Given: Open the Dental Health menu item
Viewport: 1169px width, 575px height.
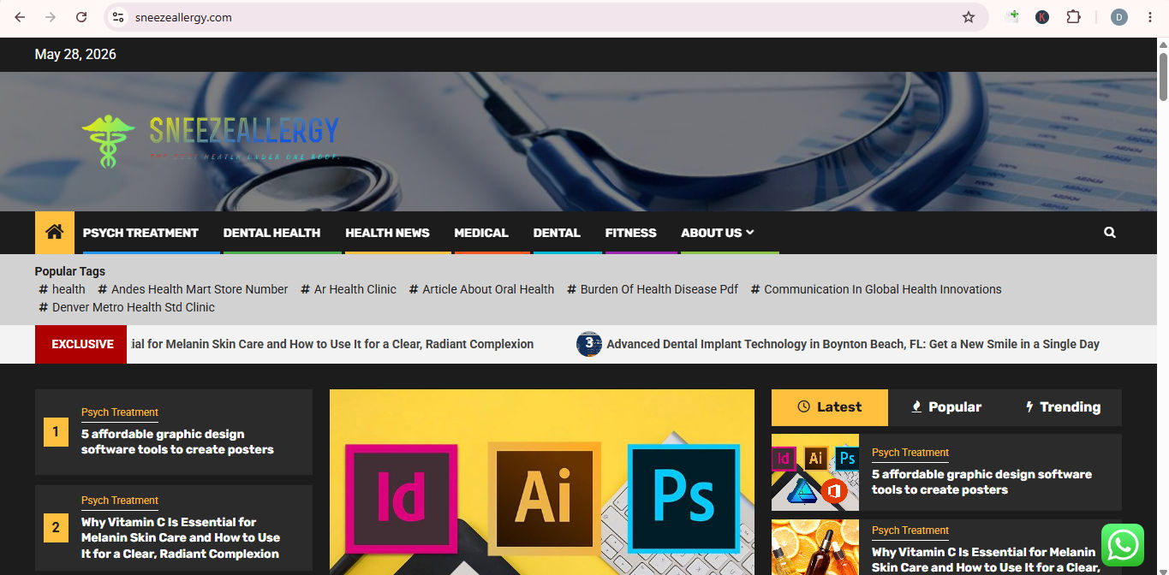Looking at the screenshot, I should coord(271,233).
